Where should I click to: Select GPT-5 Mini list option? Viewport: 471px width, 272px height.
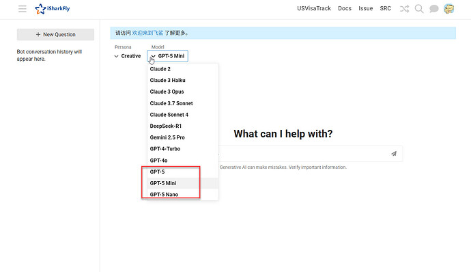click(183, 183)
